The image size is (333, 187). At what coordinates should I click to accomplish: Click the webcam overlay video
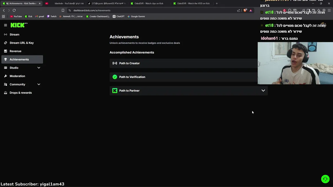point(295,63)
